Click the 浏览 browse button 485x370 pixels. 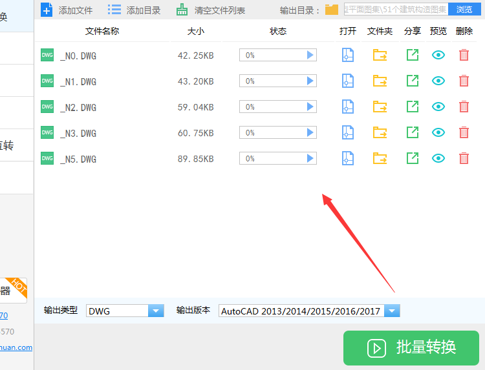(x=464, y=9)
